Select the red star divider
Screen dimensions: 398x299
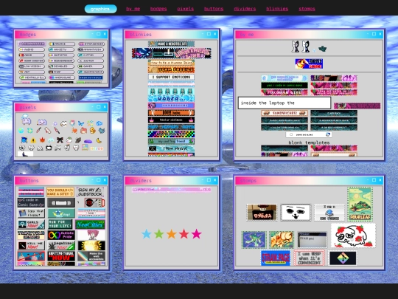tap(184, 234)
